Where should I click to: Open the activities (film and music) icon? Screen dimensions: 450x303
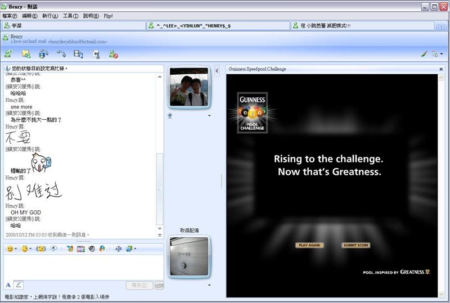78,53
